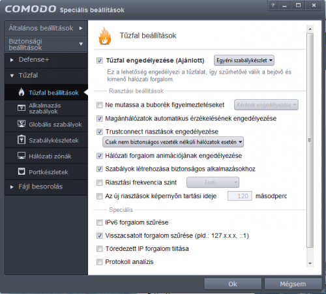326x294 pixels.
Task: Expand the Fájl besorolás section
Action: click(x=12, y=187)
